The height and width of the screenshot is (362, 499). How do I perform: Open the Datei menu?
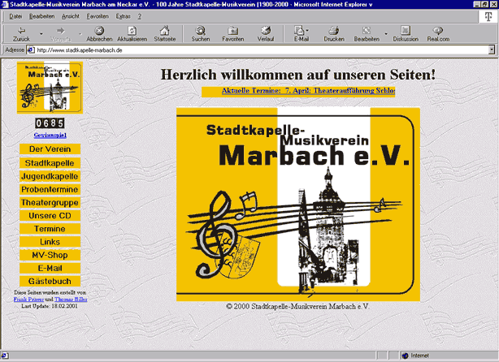(x=15, y=16)
